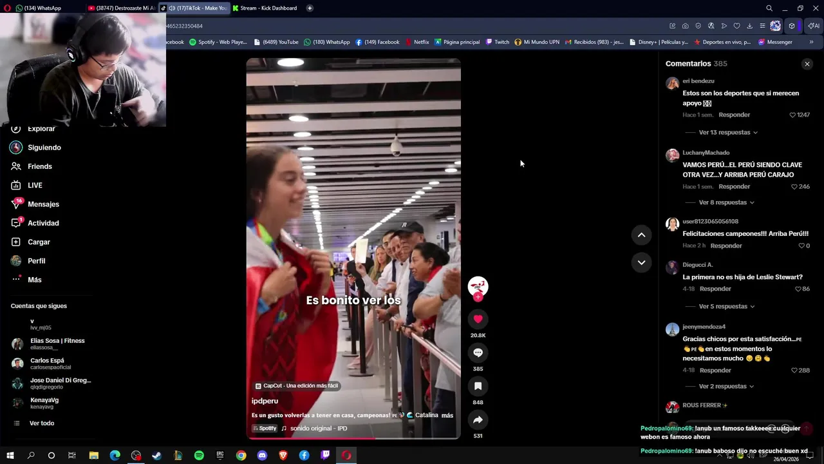
Task: Open video comments bubble icon
Action: (478, 353)
